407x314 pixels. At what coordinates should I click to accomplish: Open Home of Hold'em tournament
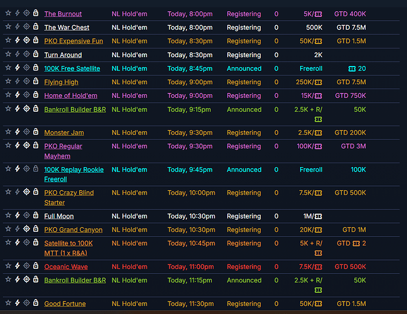tap(70, 95)
